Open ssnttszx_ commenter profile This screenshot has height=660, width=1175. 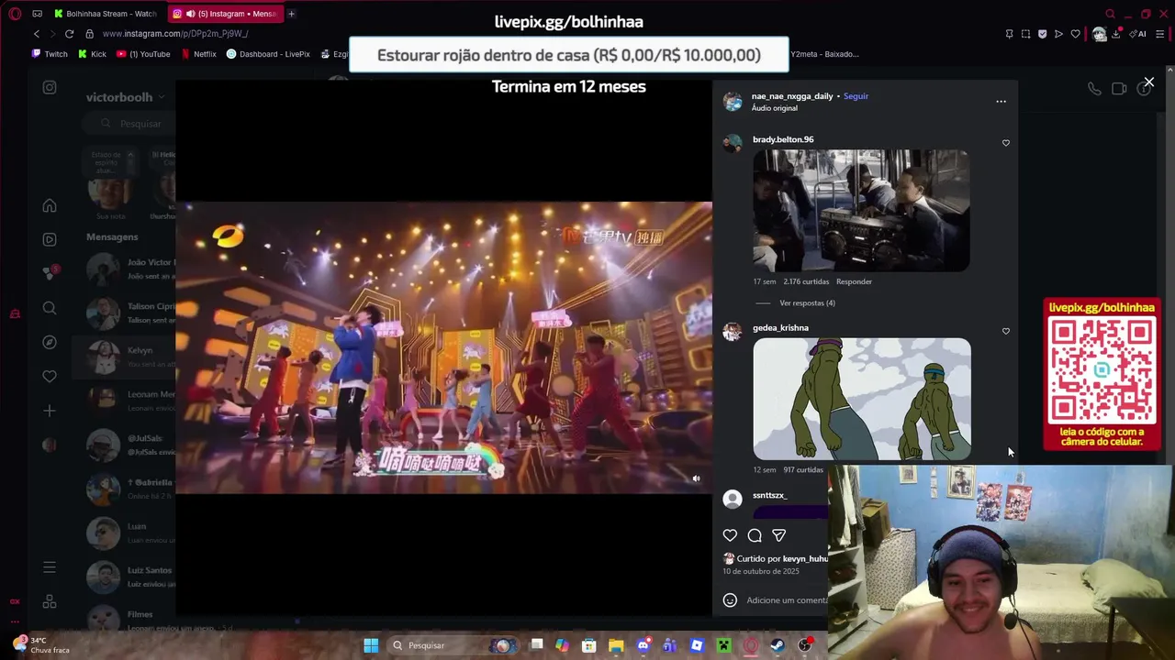769,495
